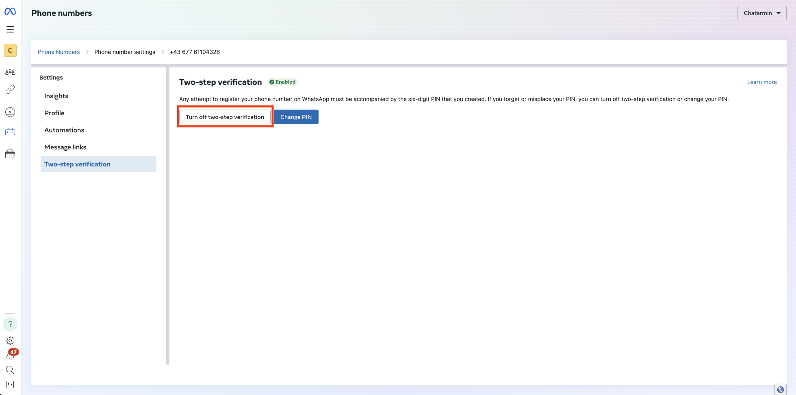Open the hamburger navigation menu

[x=10, y=29]
